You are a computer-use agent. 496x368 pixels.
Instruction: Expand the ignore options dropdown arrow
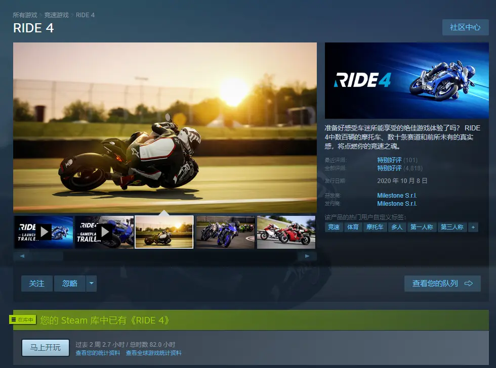point(92,284)
